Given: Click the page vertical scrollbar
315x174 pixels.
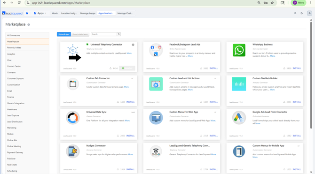Looking at the screenshot, I should 311,75.
